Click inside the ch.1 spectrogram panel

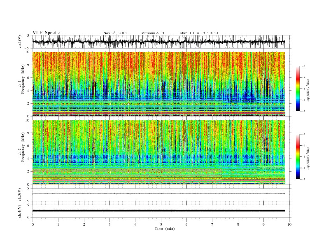(158, 84)
